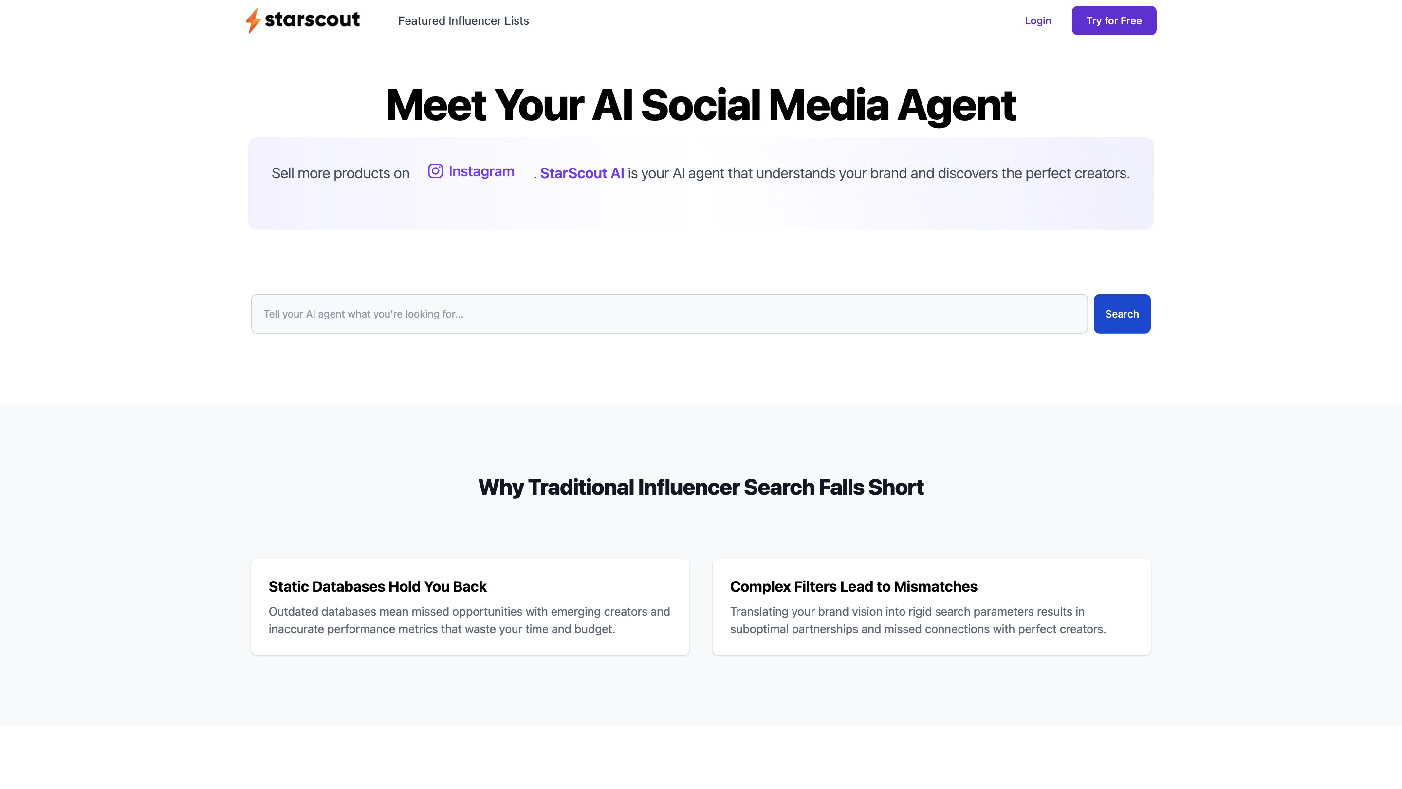Open the Login link
Image resolution: width=1402 pixels, height=789 pixels.
pyautogui.click(x=1037, y=20)
